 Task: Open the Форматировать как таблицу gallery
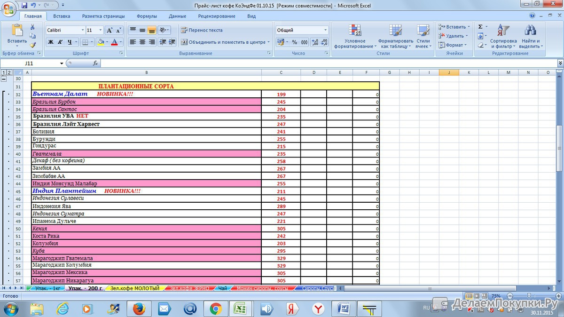(x=397, y=36)
